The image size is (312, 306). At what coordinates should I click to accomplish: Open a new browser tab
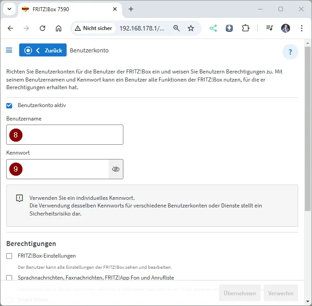(131, 9)
